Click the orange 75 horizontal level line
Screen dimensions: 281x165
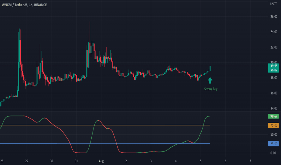click(x=105, y=125)
